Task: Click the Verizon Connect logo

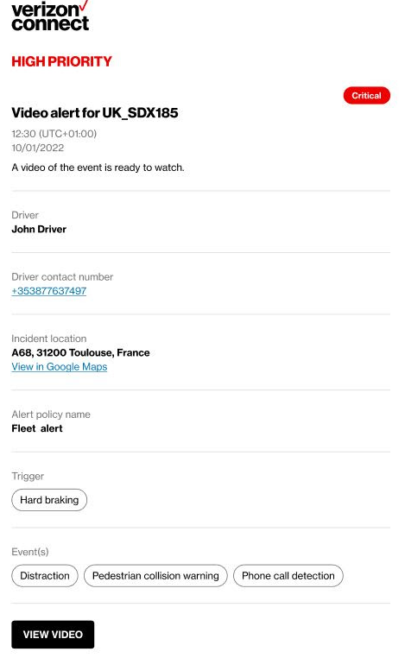Action: 50,16
